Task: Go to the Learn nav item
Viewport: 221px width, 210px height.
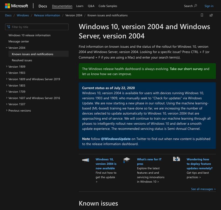Action: click(80, 6)
